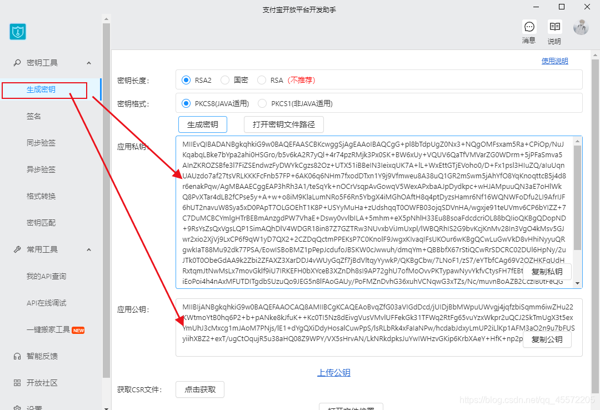Open 格式转换 in the sidebar
This screenshot has height=410, width=600.
click(41, 196)
